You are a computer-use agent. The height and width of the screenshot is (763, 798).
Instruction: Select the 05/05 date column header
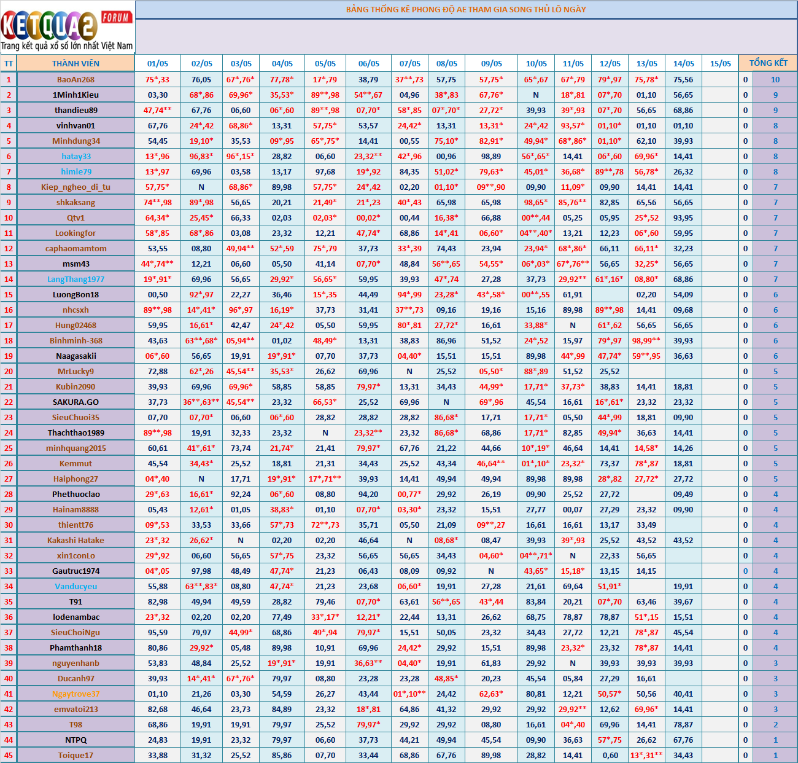325,63
